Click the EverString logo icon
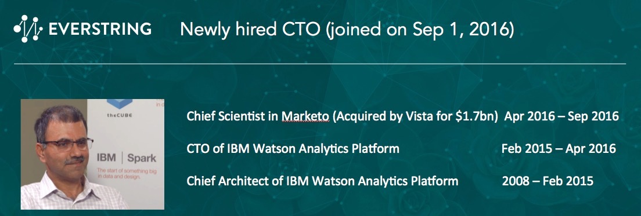The width and height of the screenshot is (641, 216). point(28,28)
